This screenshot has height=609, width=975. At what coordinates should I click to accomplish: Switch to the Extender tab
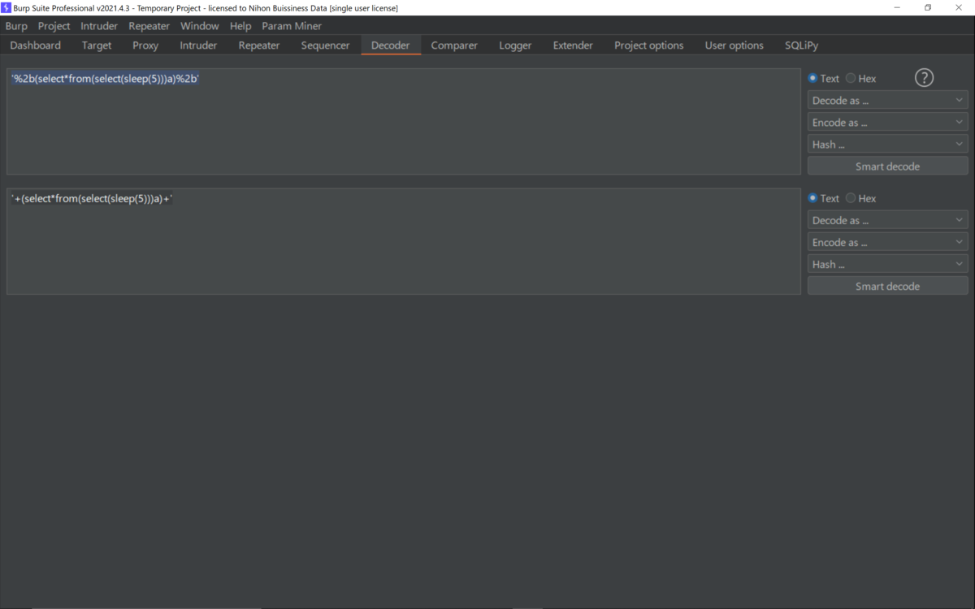tap(573, 45)
